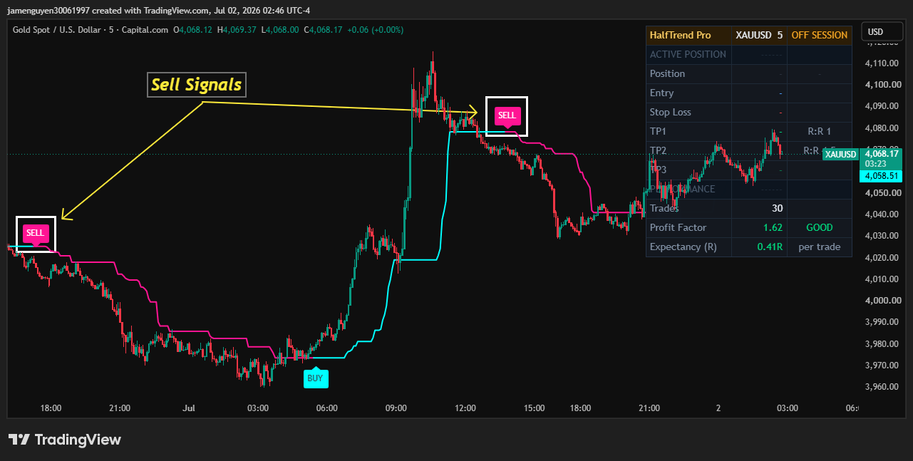Select the Stop Loss row label
The height and width of the screenshot is (461, 913).
[x=670, y=112]
